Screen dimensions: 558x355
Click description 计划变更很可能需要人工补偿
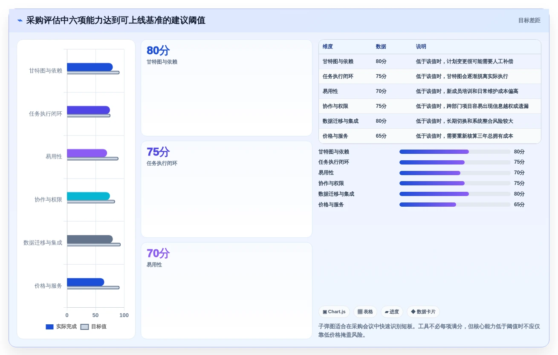pos(480,61)
